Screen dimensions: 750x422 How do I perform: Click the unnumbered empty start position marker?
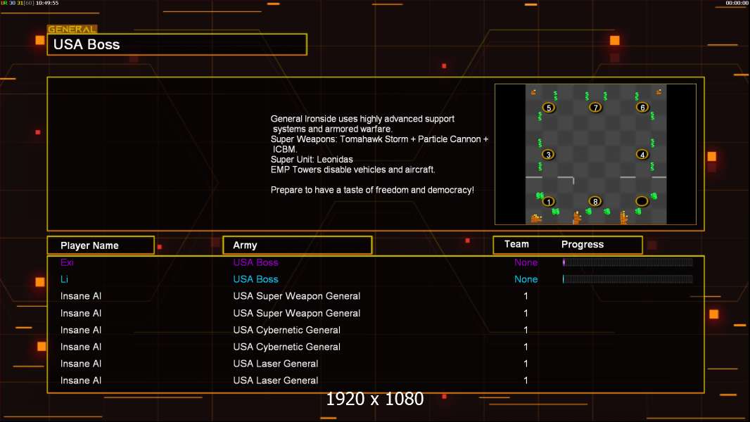pos(642,201)
